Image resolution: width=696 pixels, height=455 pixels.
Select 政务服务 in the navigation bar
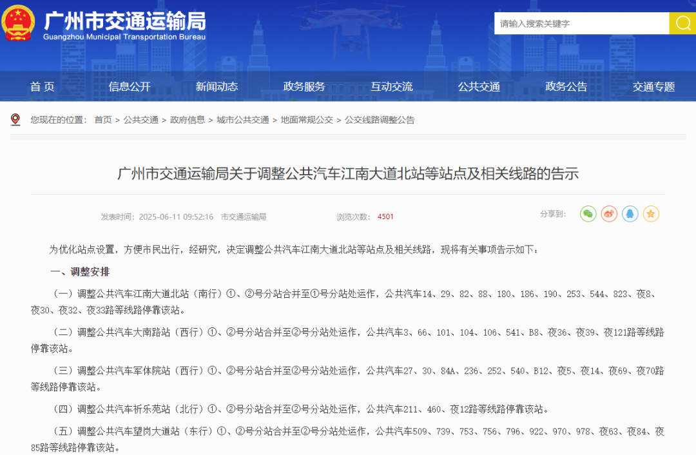tap(304, 86)
